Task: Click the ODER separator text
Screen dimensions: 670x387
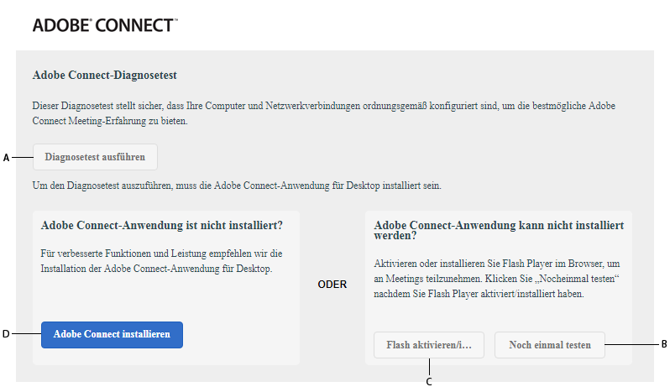Action: (x=332, y=285)
